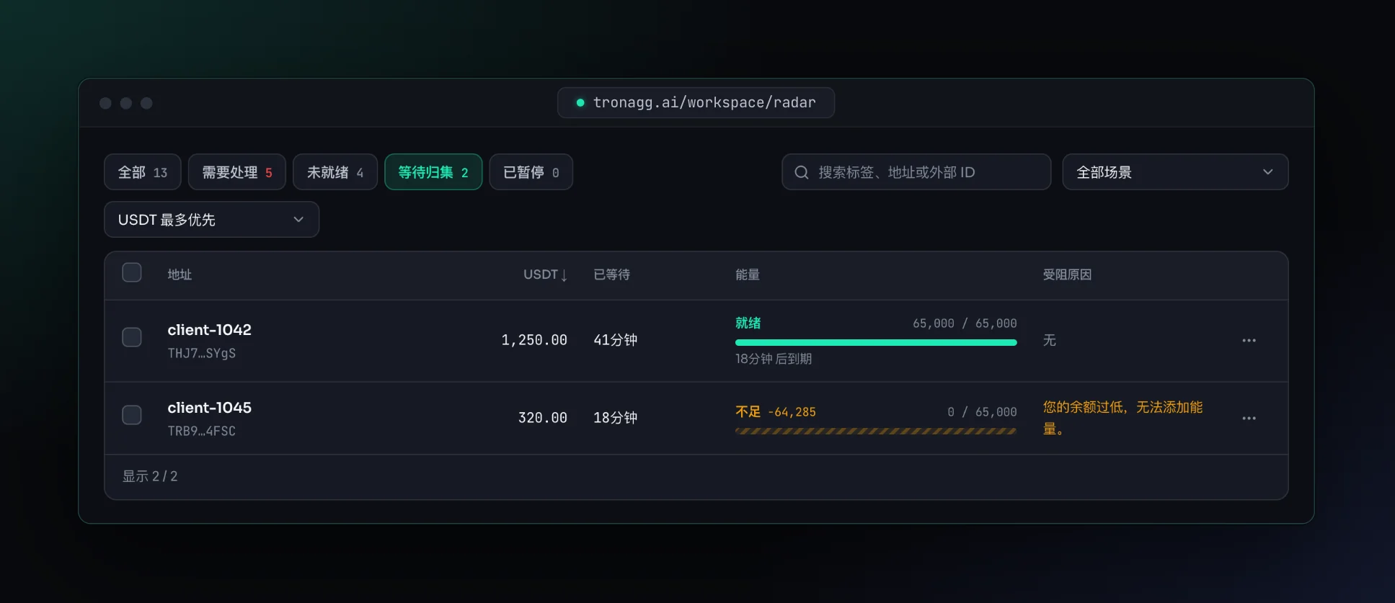Switch to the 已暂停 0 tab
Viewport: 1395px width, 603px height.
(531, 172)
